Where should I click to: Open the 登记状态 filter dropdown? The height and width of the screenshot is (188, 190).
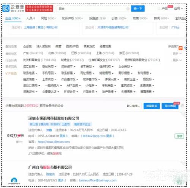pos(49,67)
